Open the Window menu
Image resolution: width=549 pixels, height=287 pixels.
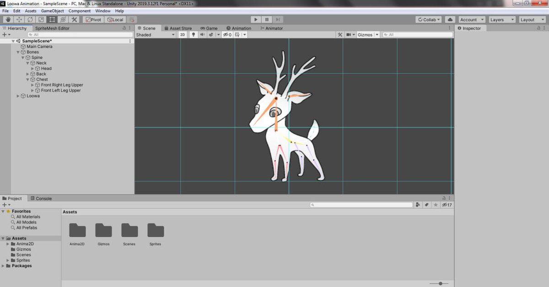tap(103, 11)
